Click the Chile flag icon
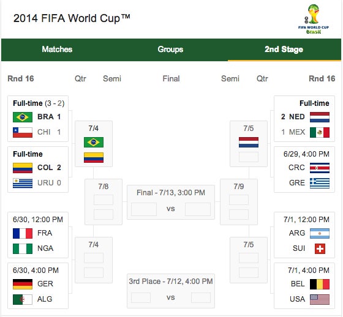 pyautogui.click(x=23, y=132)
